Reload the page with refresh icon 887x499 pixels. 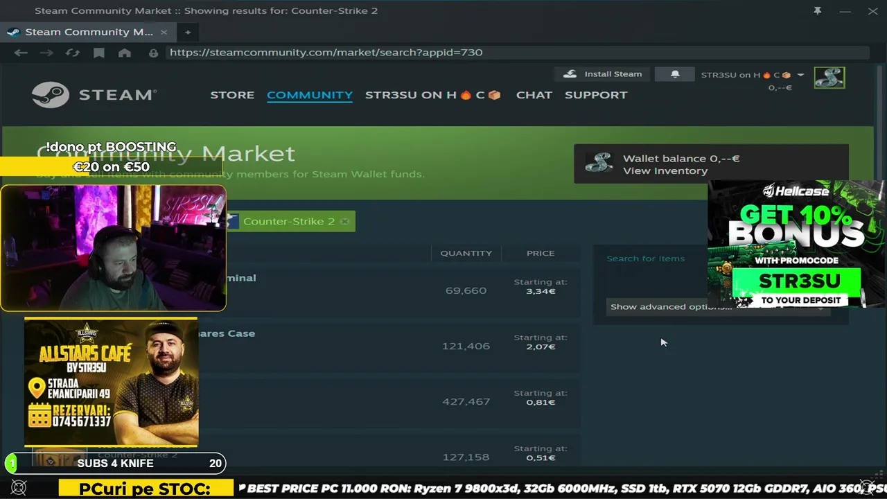click(72, 53)
